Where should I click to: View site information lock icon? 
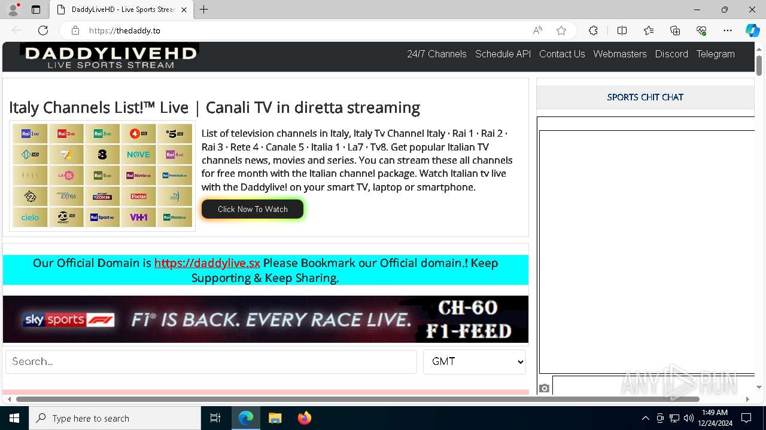point(75,30)
